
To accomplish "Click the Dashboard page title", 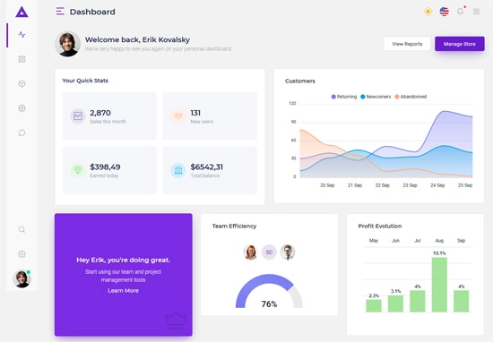I will click(92, 12).
